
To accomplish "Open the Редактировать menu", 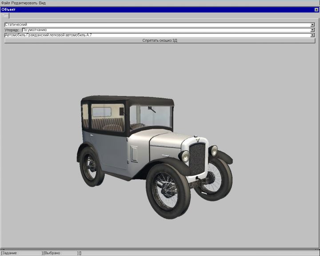I will pyautogui.click(x=24, y=3).
